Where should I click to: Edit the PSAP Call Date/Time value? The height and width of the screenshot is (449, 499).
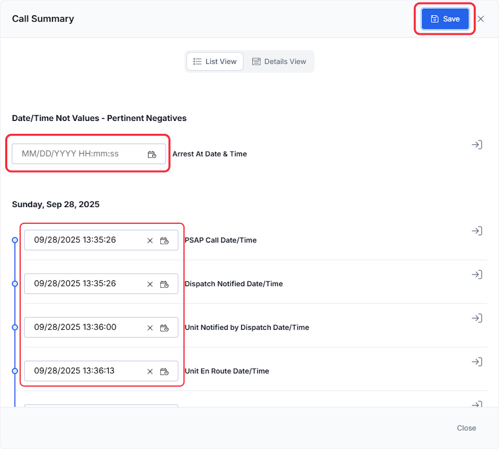101,240
